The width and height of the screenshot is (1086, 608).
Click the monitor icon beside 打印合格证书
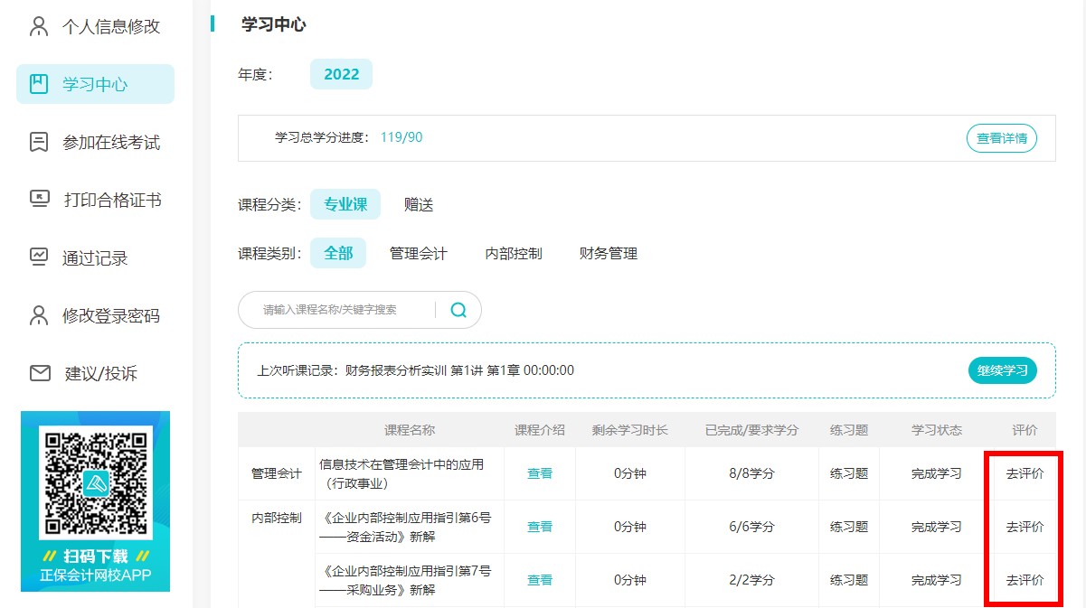(39, 200)
